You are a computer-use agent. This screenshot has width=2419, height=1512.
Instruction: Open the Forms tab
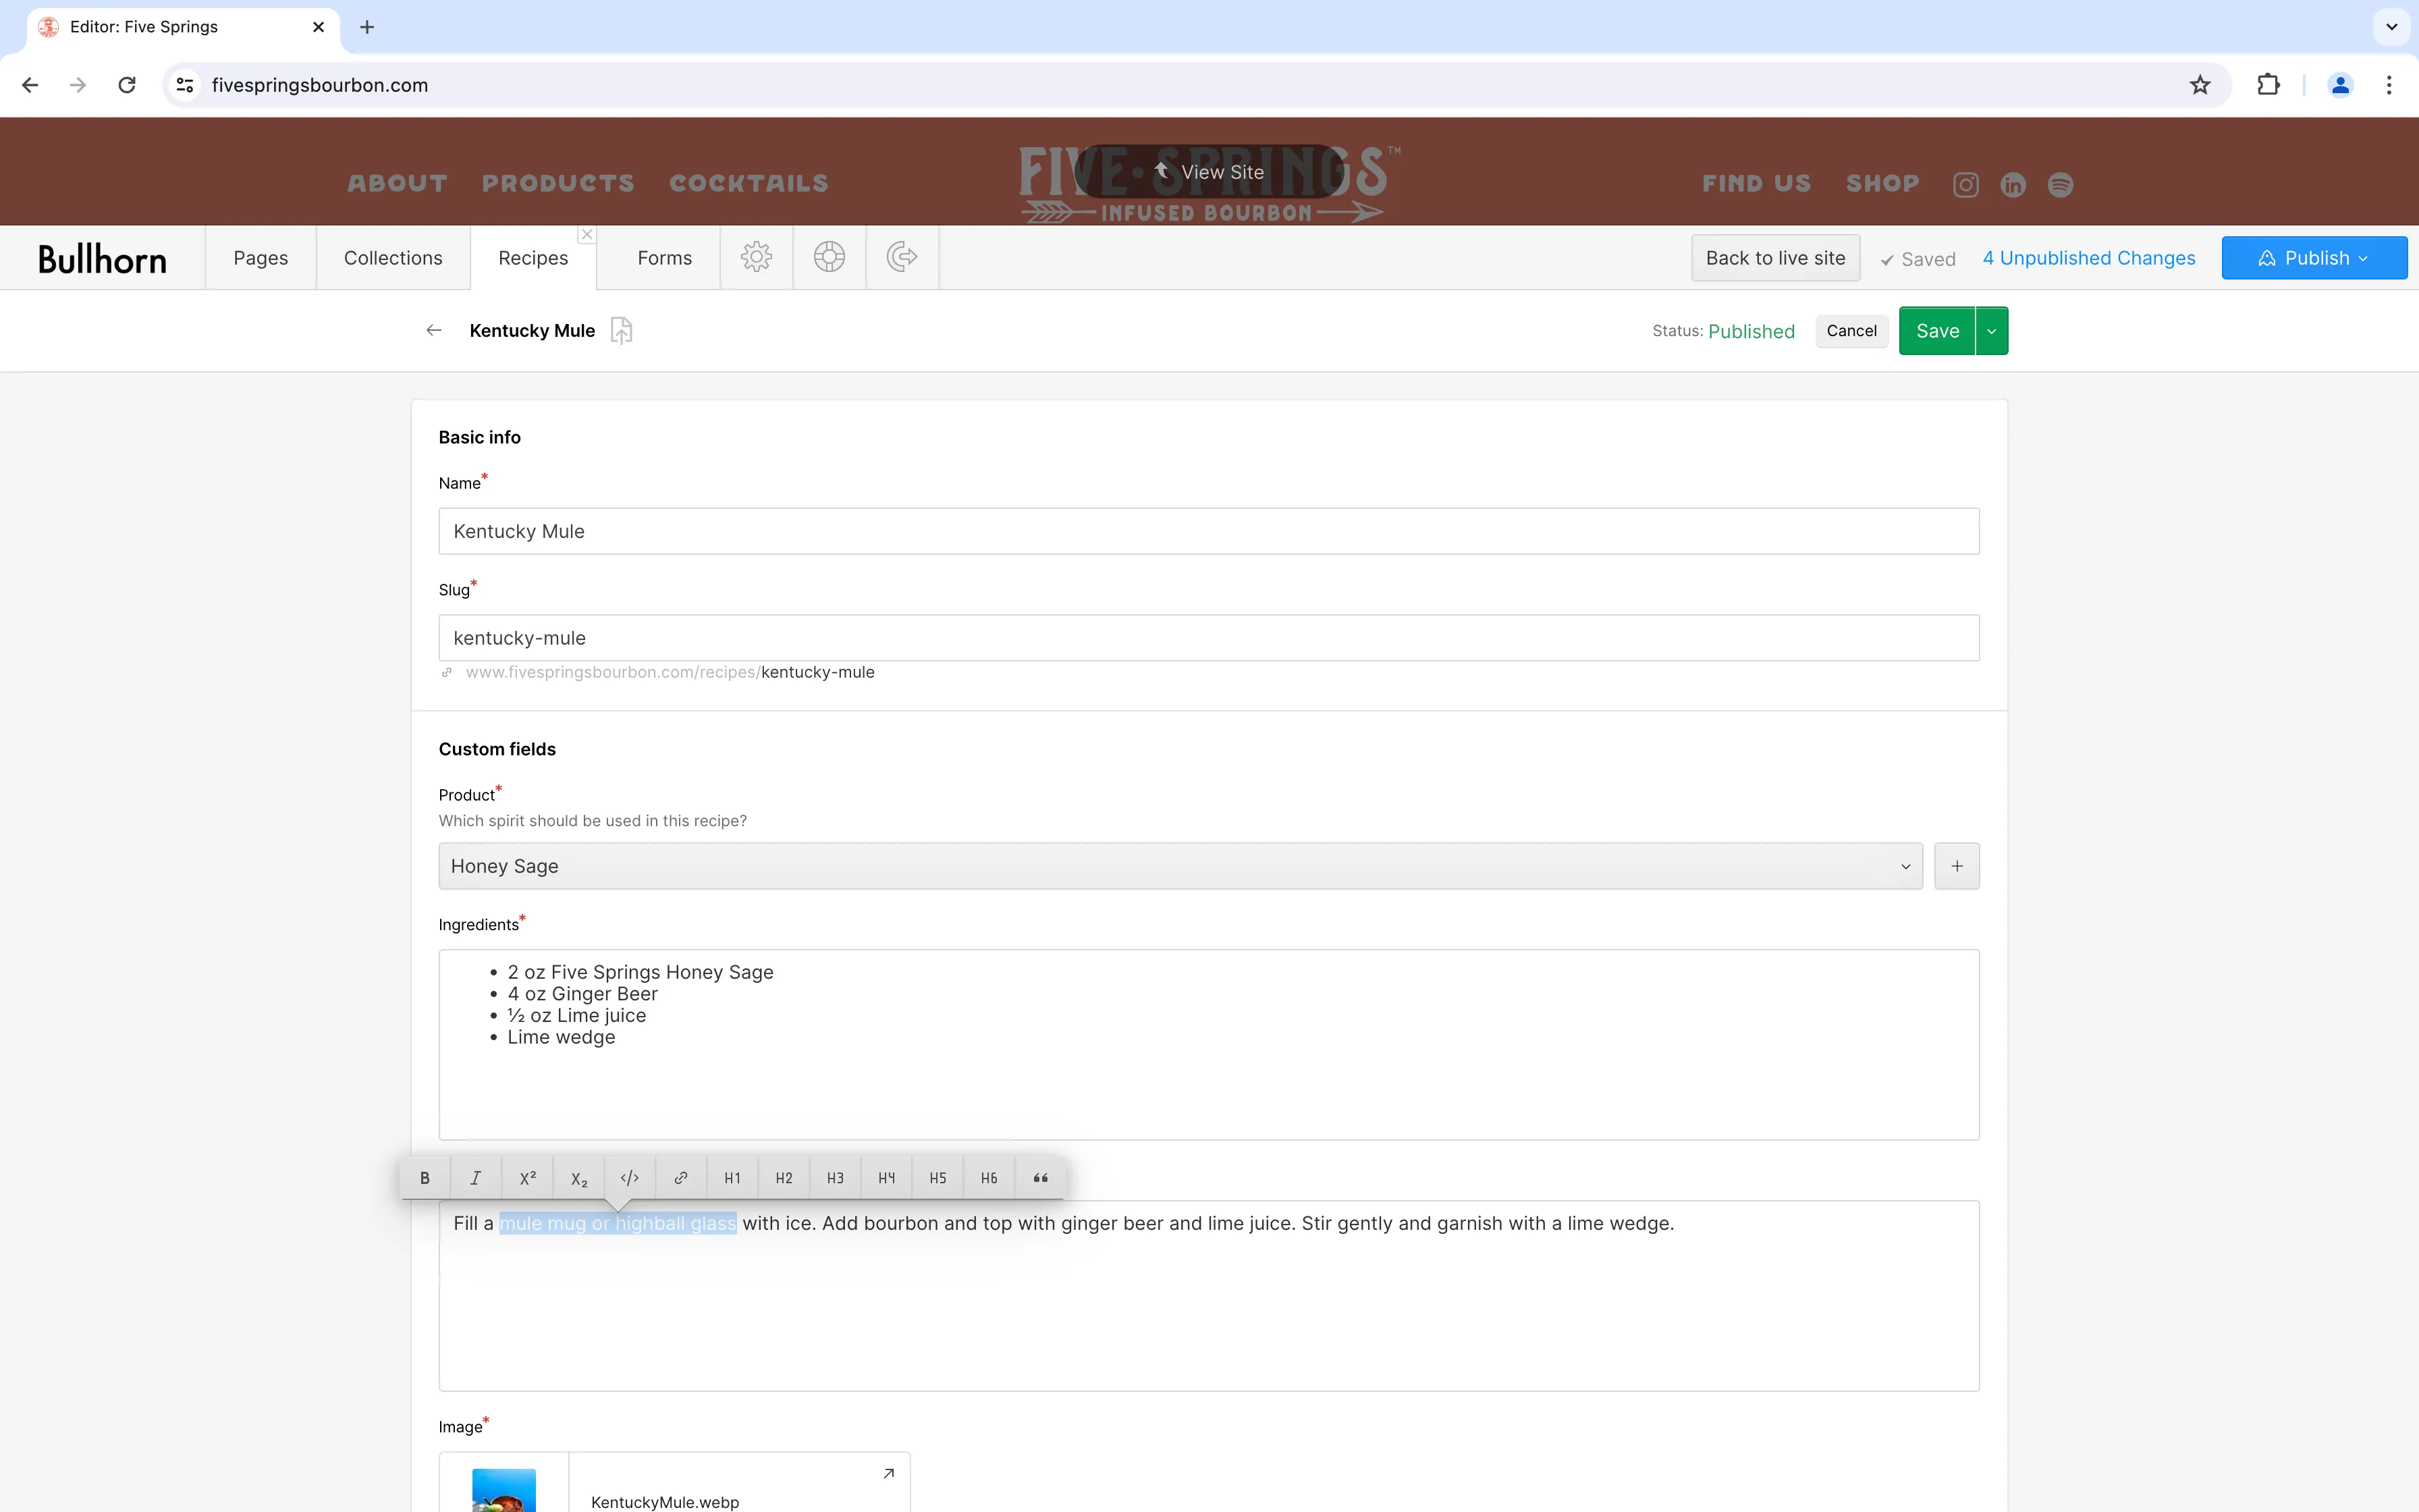pyautogui.click(x=663, y=258)
